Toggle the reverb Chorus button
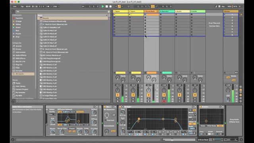This screenshot has width=254, height=143. [x=80, y=112]
